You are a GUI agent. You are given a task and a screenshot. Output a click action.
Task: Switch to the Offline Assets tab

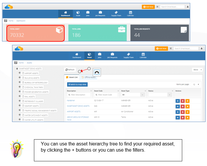[x=89, y=77]
